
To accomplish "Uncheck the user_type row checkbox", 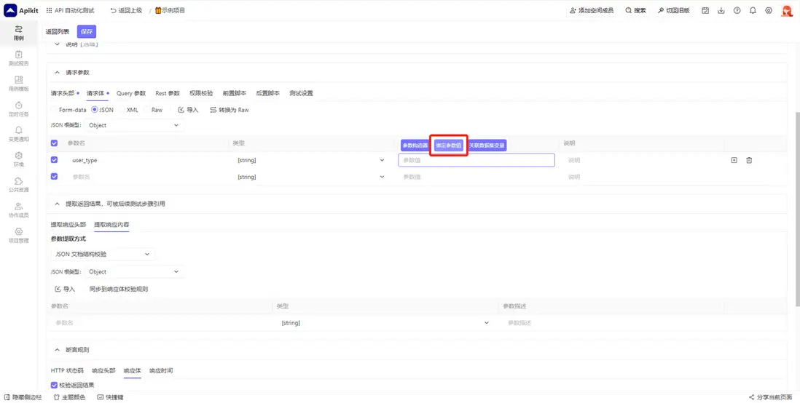I will pyautogui.click(x=55, y=160).
